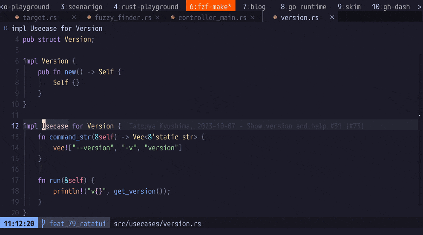423x235 pixels.
Task: Click the 'new' function name
Action: (70, 72)
